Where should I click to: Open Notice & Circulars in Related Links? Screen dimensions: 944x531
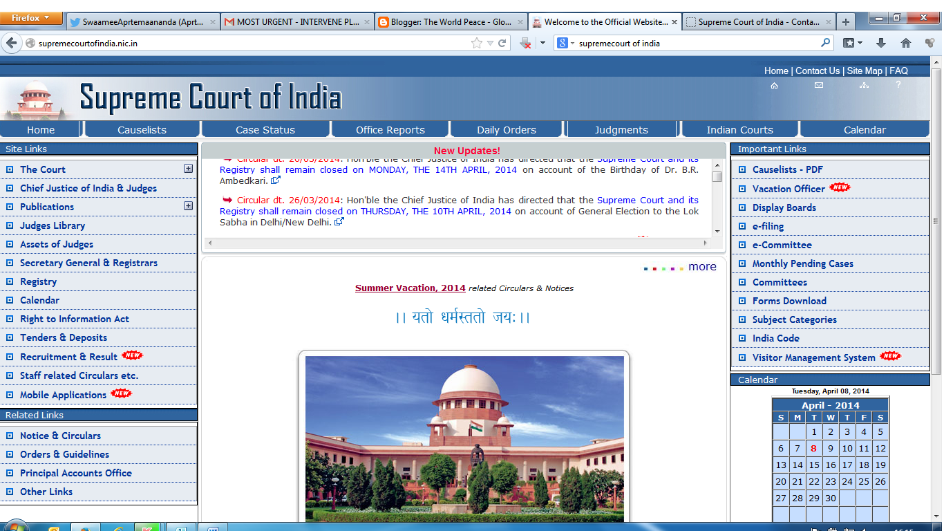tap(60, 436)
